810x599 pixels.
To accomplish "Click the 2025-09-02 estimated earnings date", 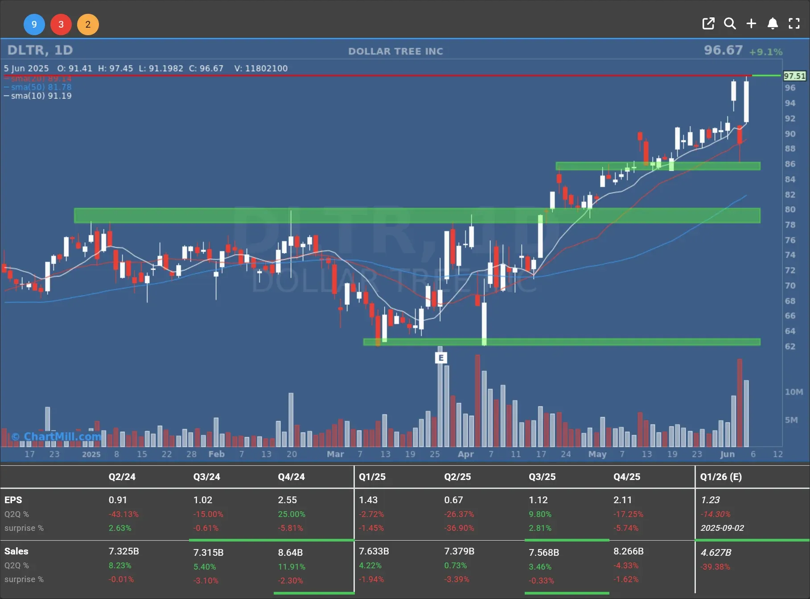I will pyautogui.click(x=722, y=528).
